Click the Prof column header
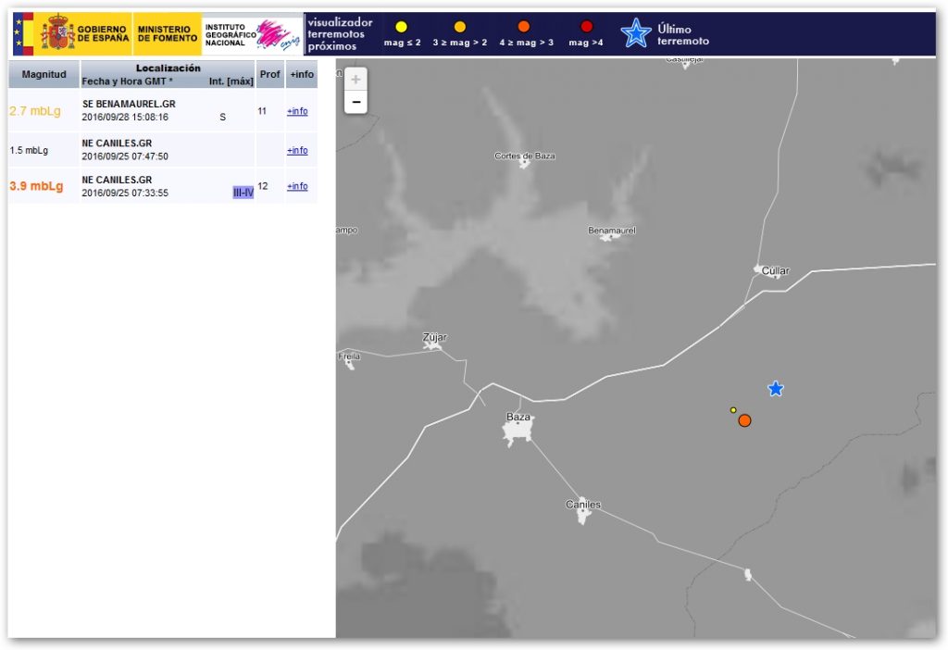The width and height of the screenshot is (948, 650). 269,73
